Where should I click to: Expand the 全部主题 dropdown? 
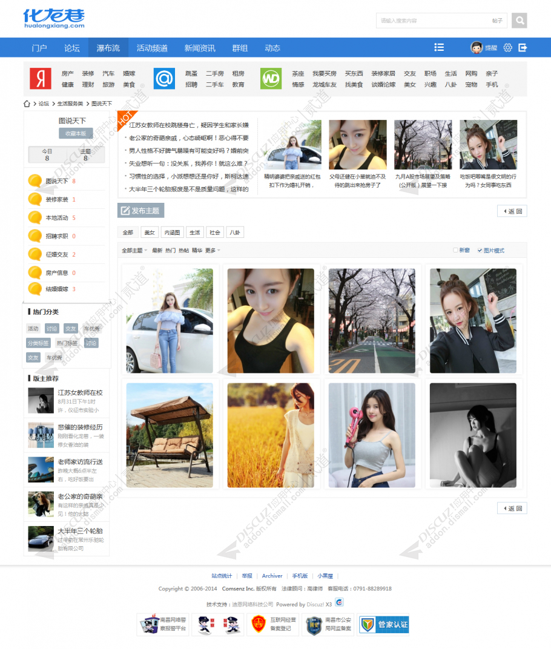click(x=134, y=251)
